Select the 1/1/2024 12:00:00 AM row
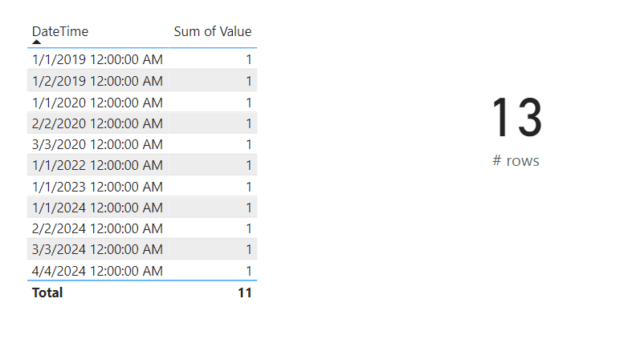 [97, 208]
